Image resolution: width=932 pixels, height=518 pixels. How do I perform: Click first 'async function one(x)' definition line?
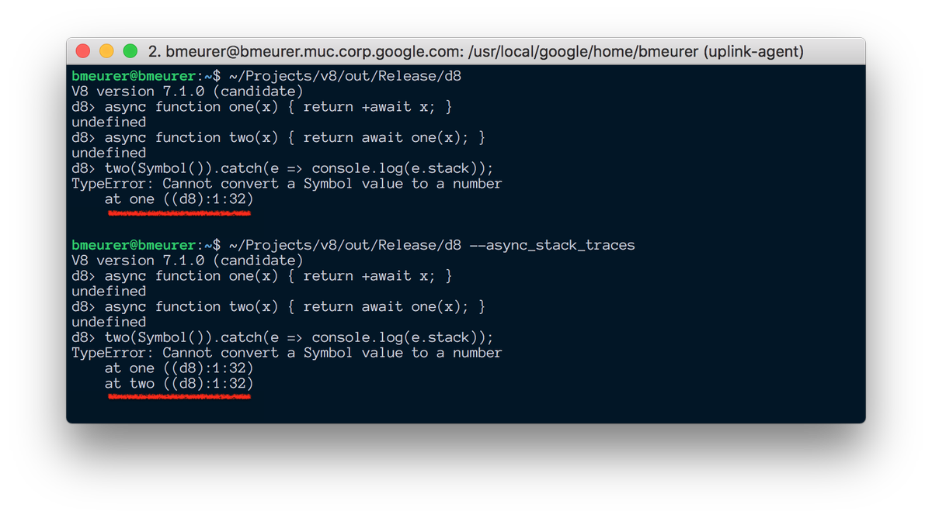click(262, 107)
